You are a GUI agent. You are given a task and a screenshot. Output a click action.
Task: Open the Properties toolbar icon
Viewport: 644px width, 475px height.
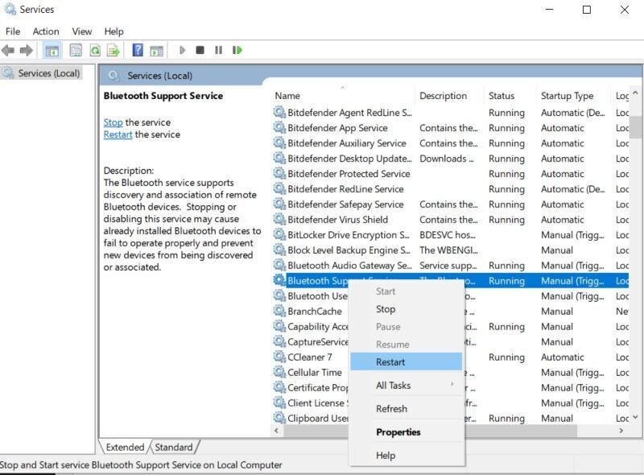tap(76, 51)
